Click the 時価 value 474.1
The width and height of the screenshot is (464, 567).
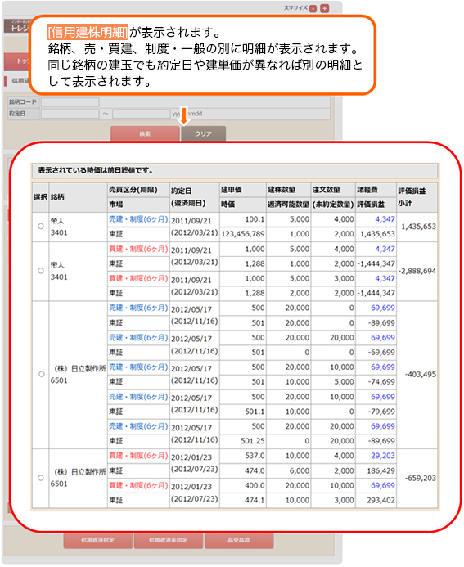pyautogui.click(x=255, y=501)
